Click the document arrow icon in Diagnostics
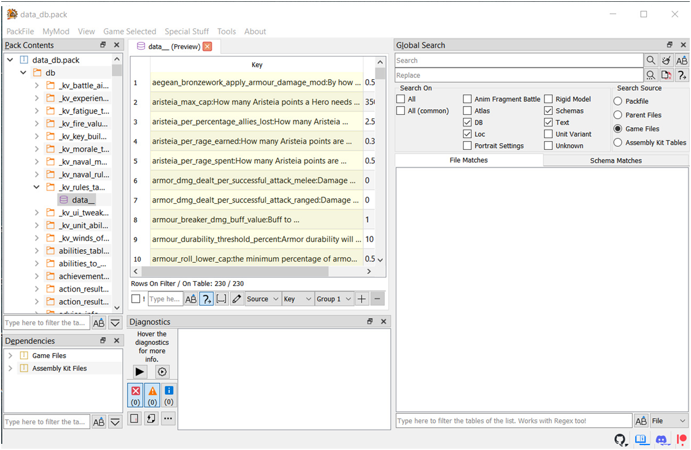This screenshot has height=450, width=691. point(151,418)
